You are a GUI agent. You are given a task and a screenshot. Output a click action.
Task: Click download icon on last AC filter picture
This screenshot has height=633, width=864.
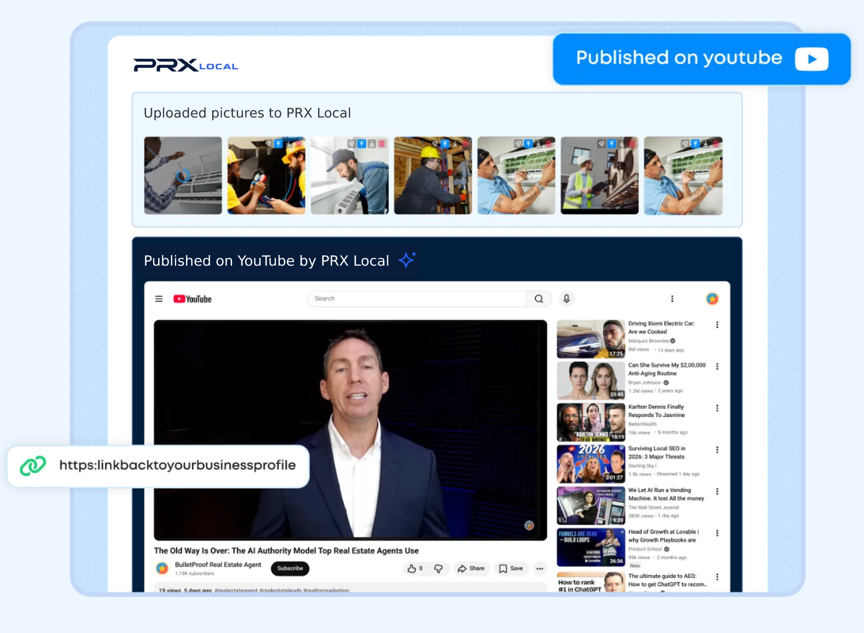[x=705, y=144]
